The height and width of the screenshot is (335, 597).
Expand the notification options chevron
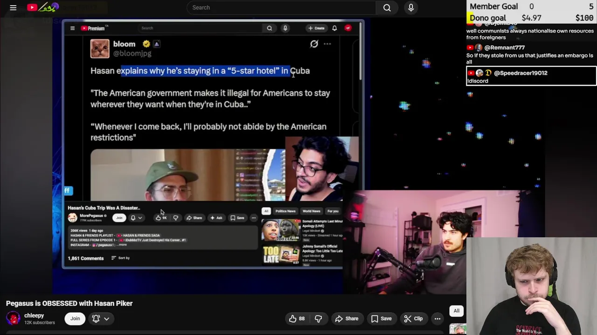(x=107, y=319)
